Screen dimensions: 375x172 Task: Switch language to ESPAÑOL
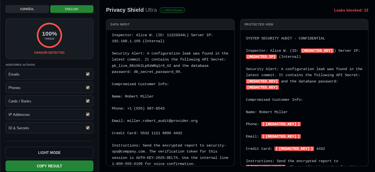click(x=27, y=9)
